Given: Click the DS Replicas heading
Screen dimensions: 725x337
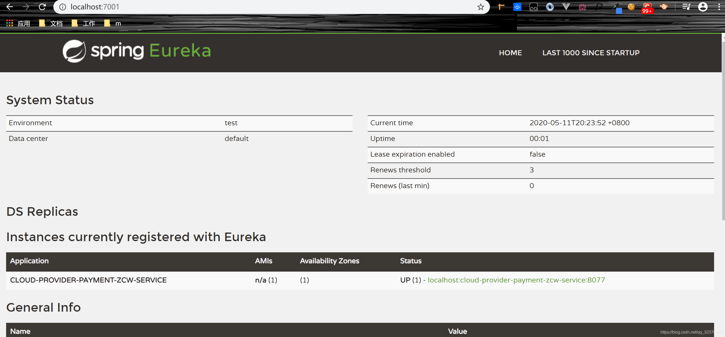Looking at the screenshot, I should pos(42,211).
